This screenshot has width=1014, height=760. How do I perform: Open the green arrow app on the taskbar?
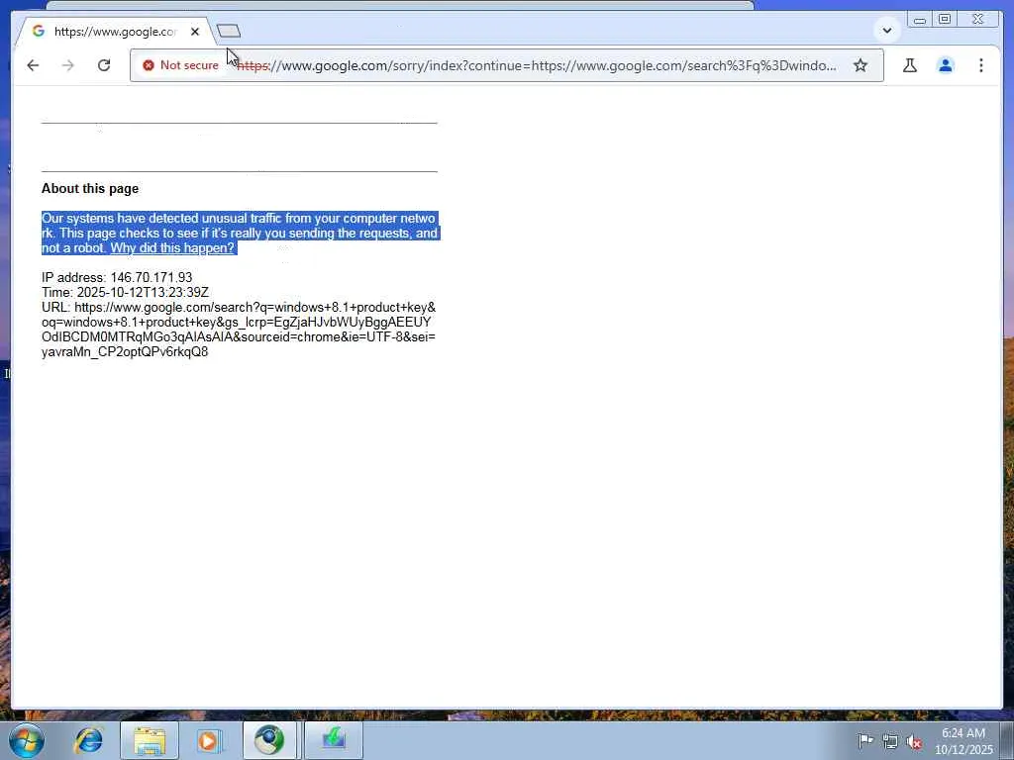(x=334, y=740)
